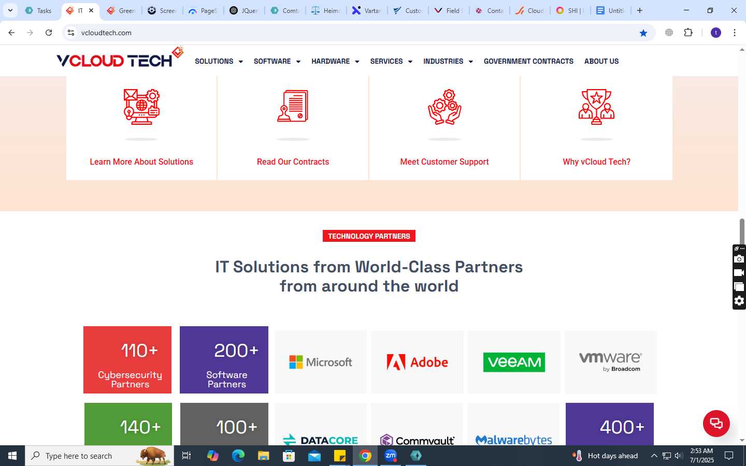
Task: Switch to the Tasks browser tab
Action: pos(38,10)
